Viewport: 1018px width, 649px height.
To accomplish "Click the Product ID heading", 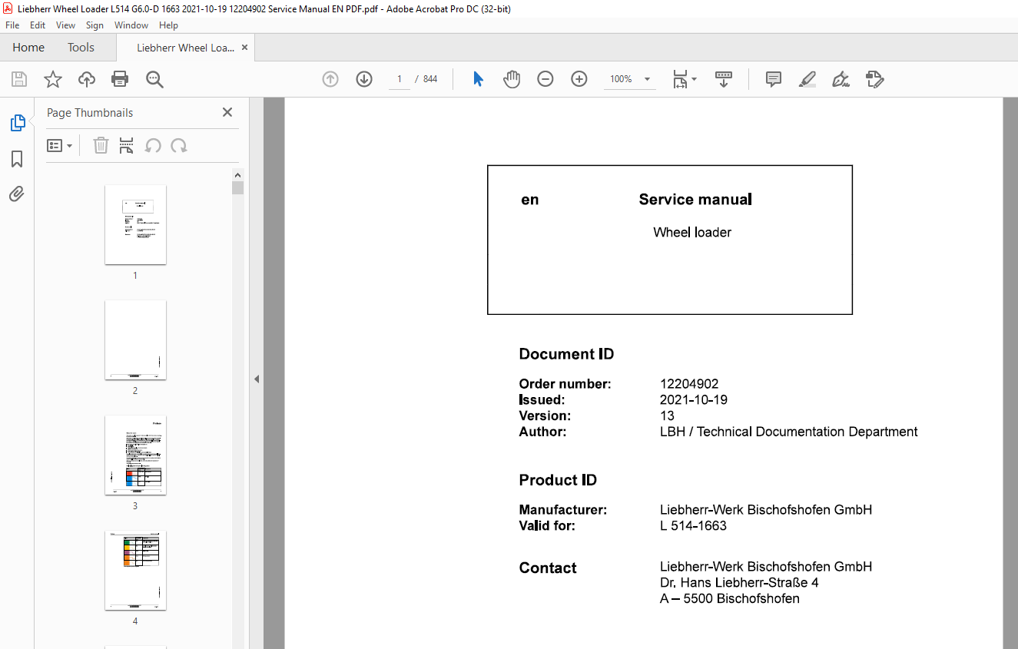I will coord(558,480).
